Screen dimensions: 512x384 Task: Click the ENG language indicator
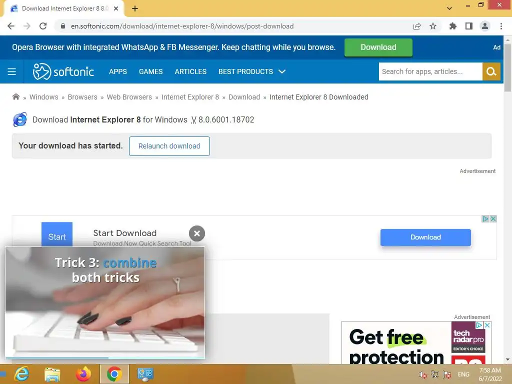click(463, 374)
